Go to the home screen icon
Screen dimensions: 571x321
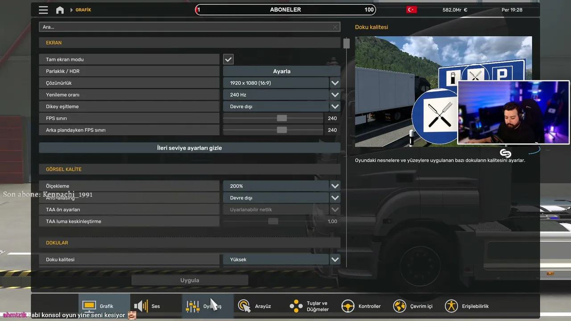[60, 10]
